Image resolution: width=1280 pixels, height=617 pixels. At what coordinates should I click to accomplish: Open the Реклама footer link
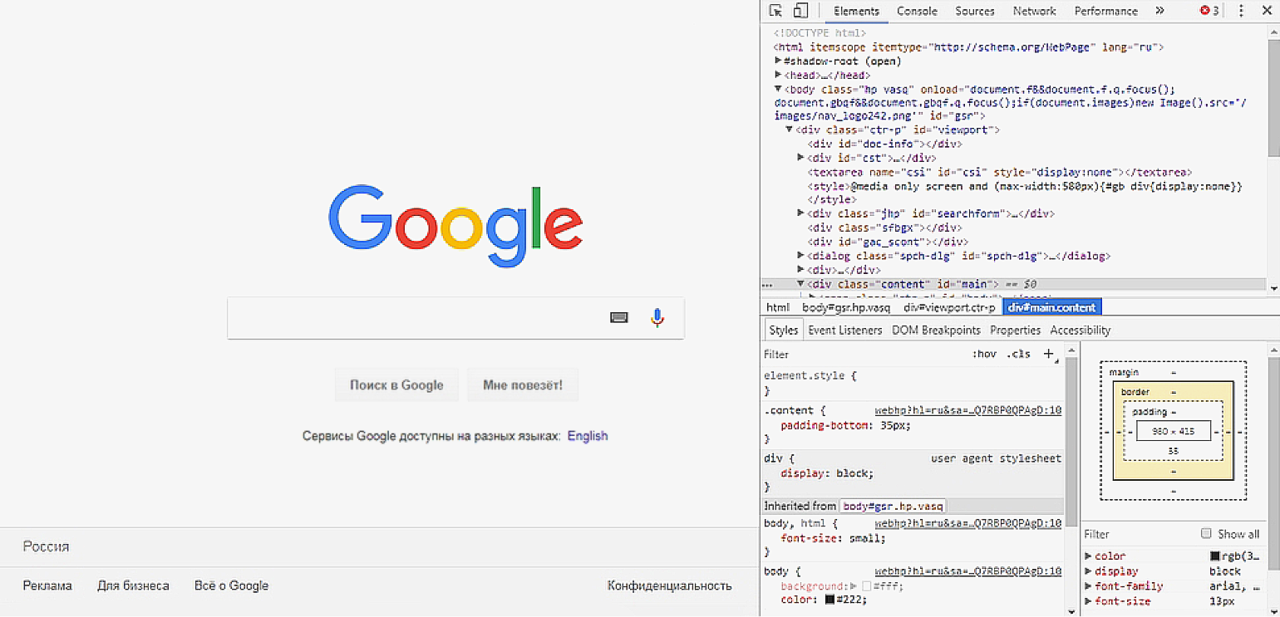coord(47,585)
